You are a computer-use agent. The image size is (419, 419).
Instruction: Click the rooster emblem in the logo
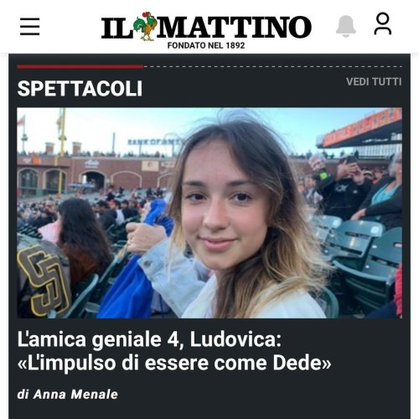[x=145, y=26]
